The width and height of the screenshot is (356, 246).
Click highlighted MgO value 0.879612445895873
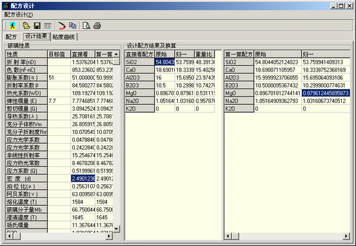click(x=326, y=93)
